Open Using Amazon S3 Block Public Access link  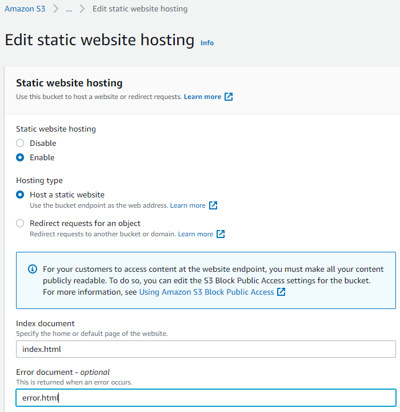(x=206, y=292)
